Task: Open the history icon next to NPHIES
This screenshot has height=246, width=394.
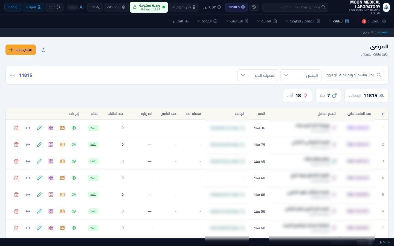Action: coord(254,7)
